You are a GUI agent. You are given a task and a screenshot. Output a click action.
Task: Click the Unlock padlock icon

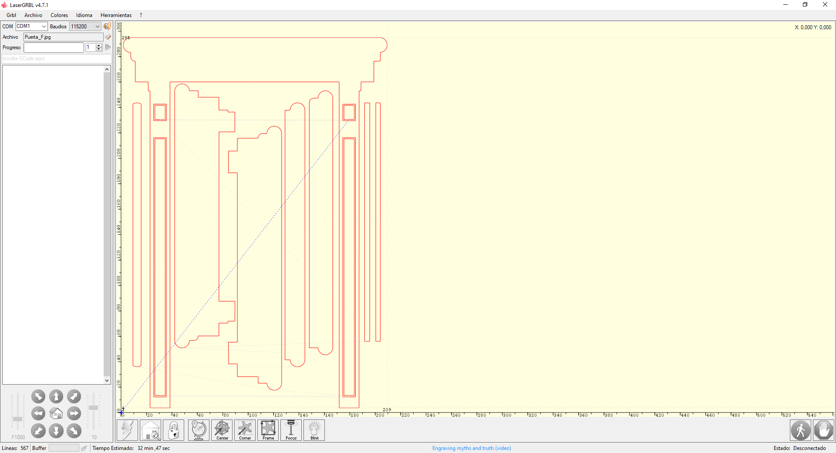[x=173, y=430]
